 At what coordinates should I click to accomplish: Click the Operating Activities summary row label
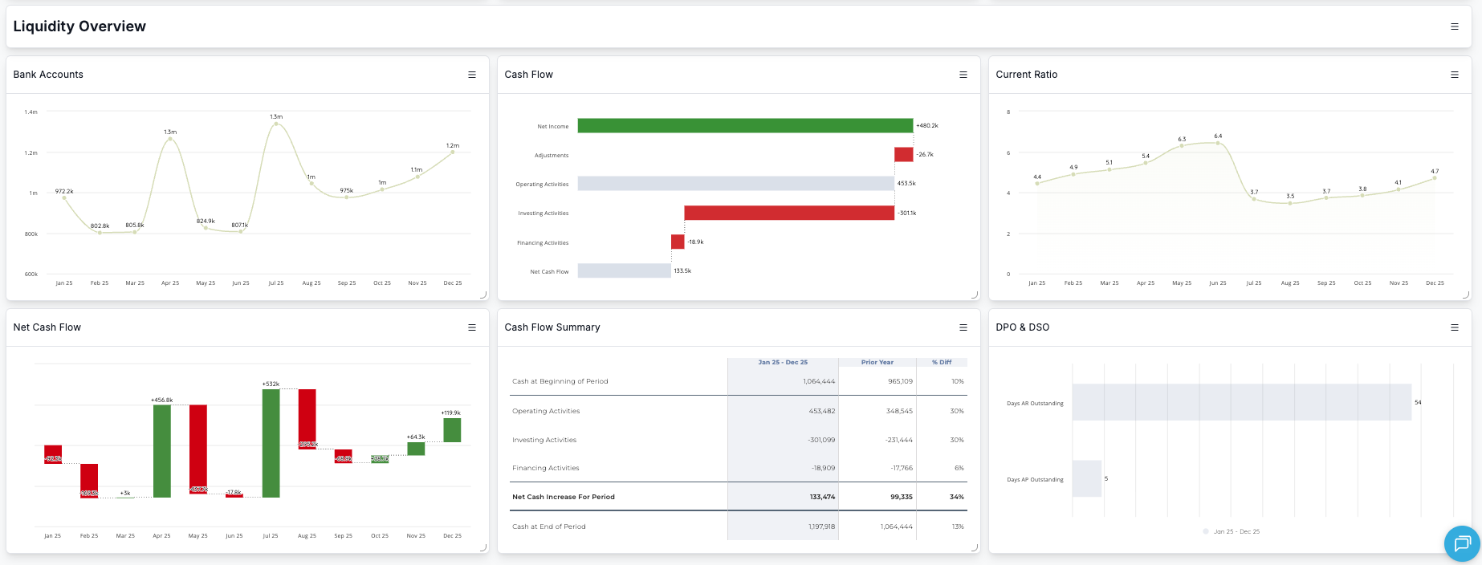coord(546,411)
